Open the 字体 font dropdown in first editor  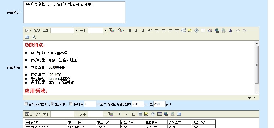pyautogui.click(x=76, y=31)
